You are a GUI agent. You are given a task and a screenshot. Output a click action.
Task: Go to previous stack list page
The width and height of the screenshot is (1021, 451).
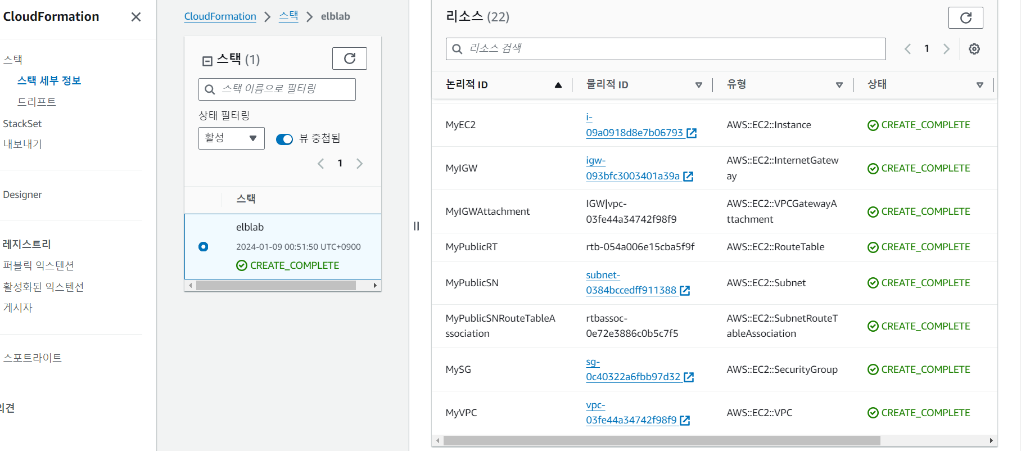pyautogui.click(x=320, y=164)
